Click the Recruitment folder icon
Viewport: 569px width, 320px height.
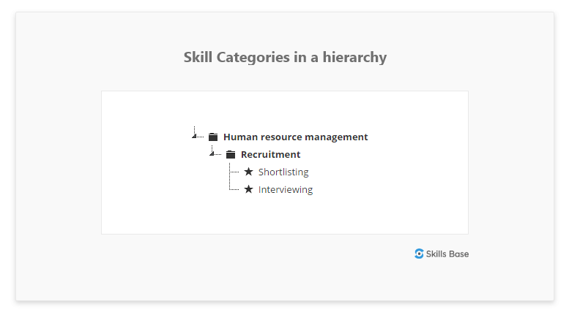click(x=231, y=155)
